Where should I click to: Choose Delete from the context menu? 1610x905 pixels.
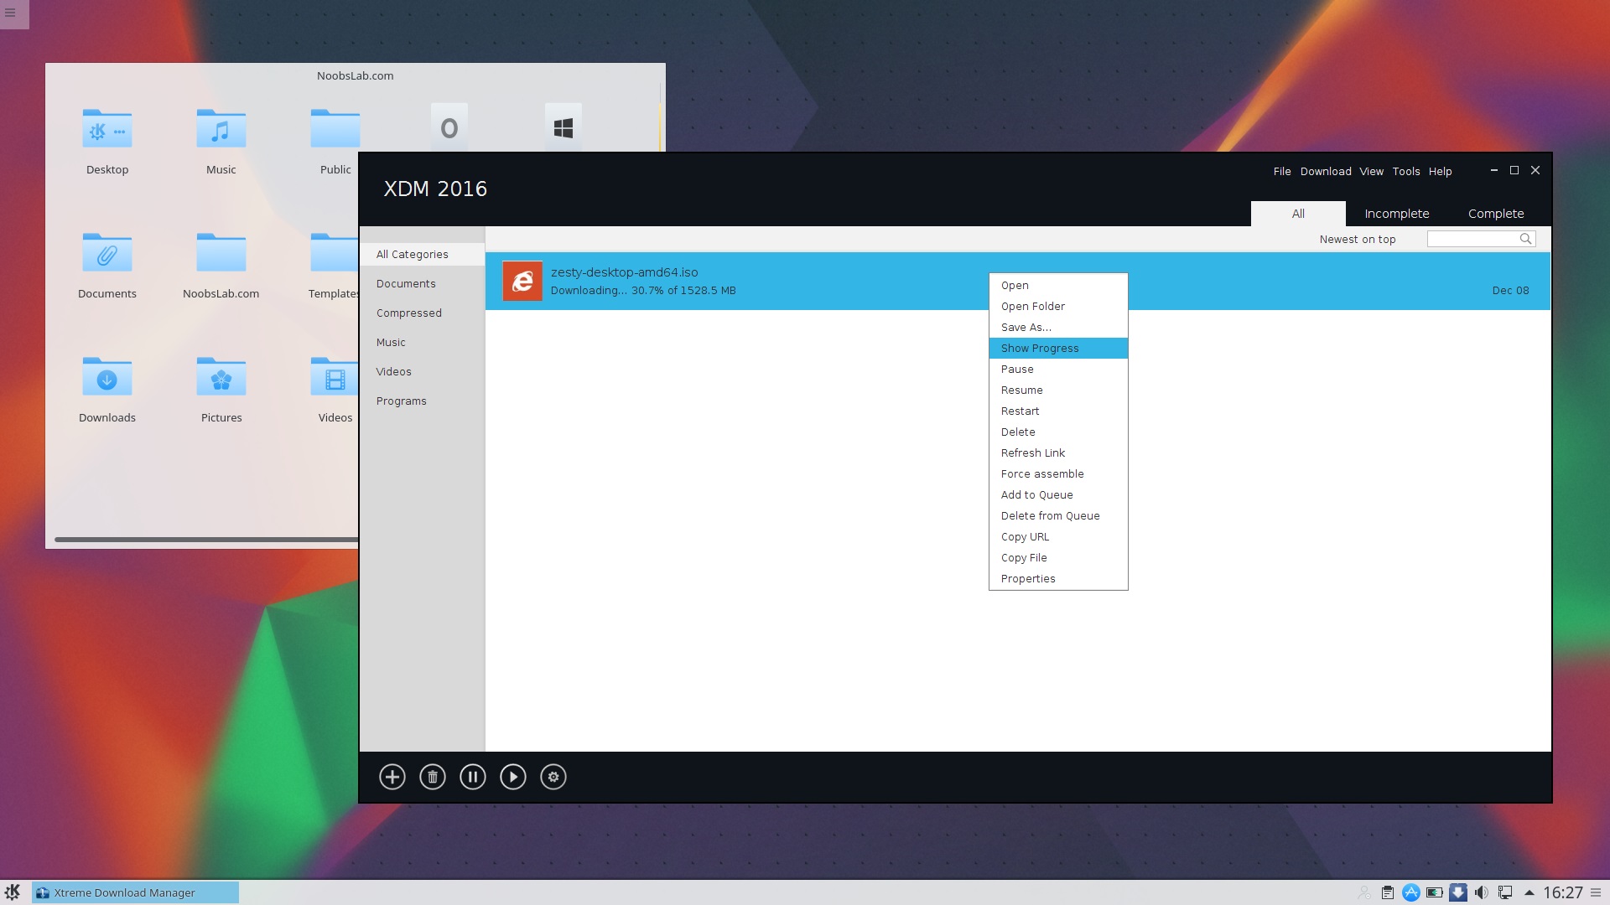[x=1058, y=432]
